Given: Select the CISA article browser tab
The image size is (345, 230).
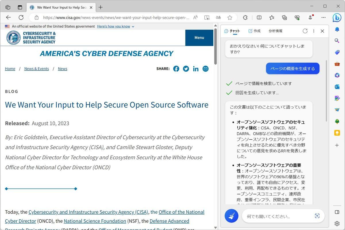Looking at the screenshot, I should click(x=61, y=7).
